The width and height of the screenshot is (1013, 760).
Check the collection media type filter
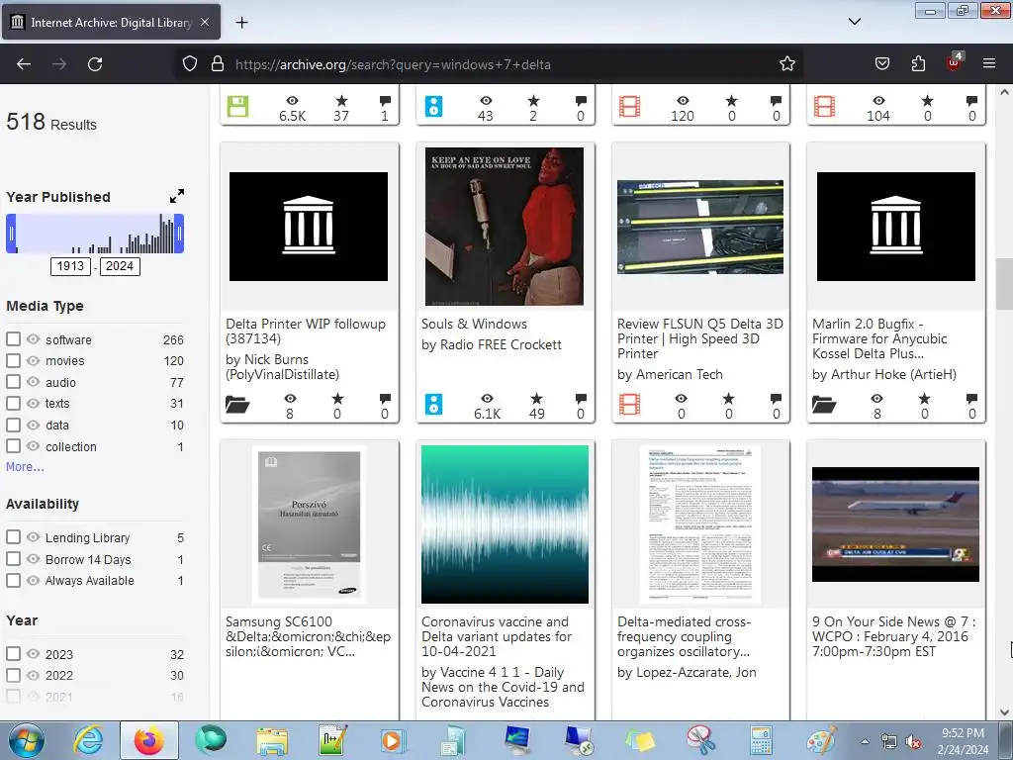pos(13,446)
